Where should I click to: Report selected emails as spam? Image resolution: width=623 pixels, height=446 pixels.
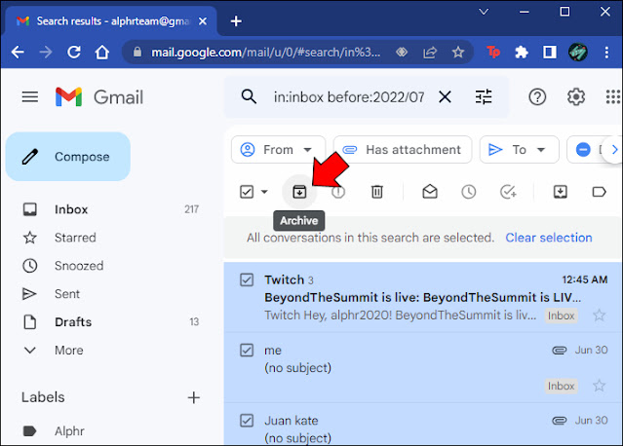tap(338, 192)
